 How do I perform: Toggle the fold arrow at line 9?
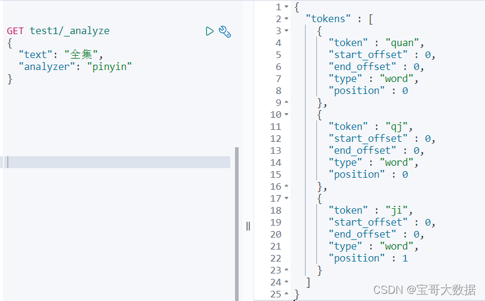[x=286, y=102]
